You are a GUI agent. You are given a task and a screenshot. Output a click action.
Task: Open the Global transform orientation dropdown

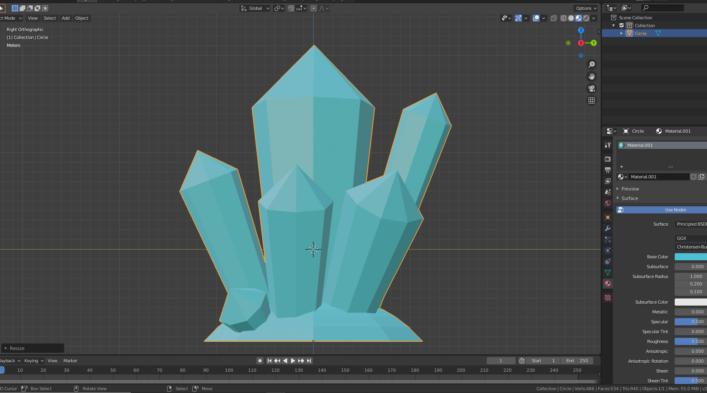(255, 8)
